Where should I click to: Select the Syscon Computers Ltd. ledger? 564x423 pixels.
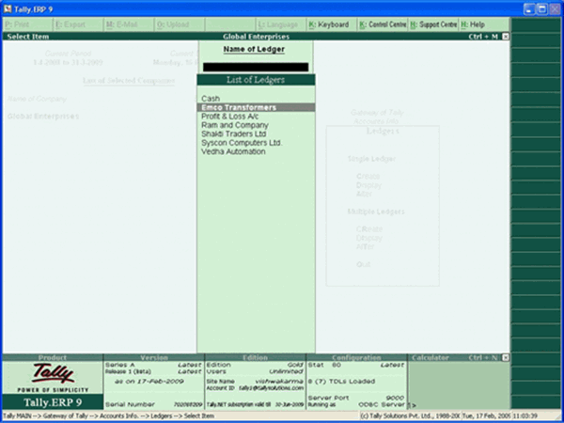(256, 143)
